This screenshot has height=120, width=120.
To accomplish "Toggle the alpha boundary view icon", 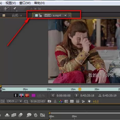I will click(x=21, y=95).
